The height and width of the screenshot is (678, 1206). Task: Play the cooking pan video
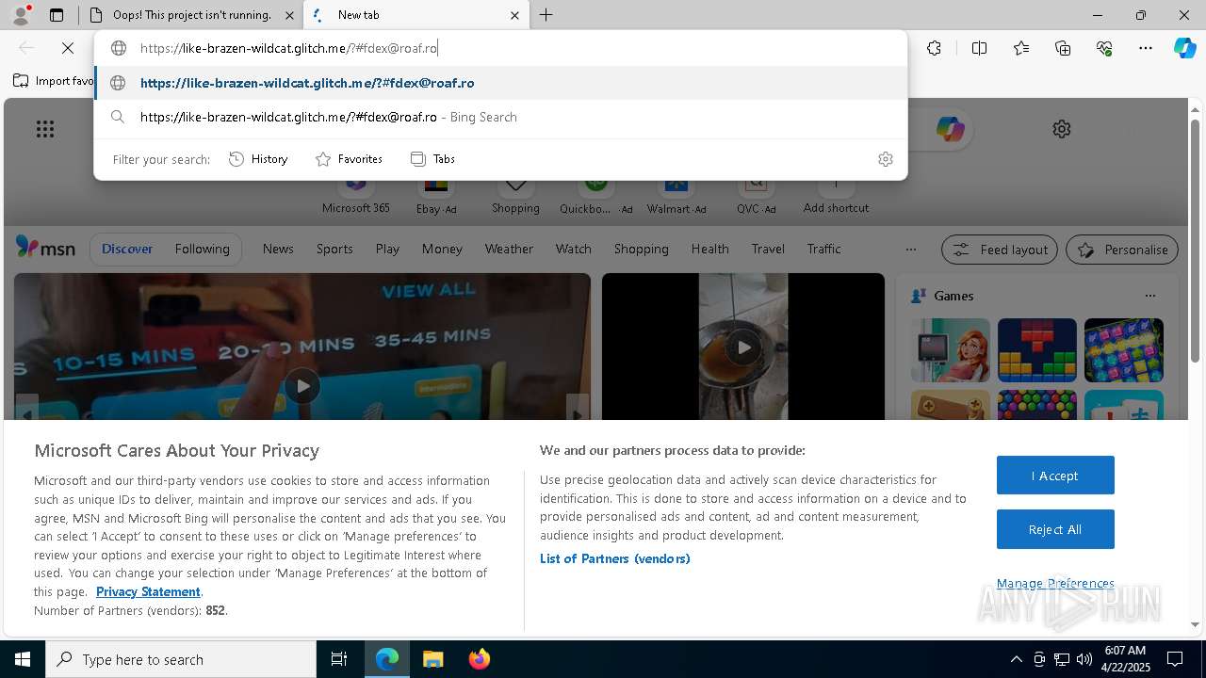click(743, 347)
